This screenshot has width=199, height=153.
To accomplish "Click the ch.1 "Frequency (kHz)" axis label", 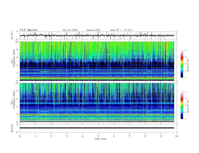I will pos(14,58).
